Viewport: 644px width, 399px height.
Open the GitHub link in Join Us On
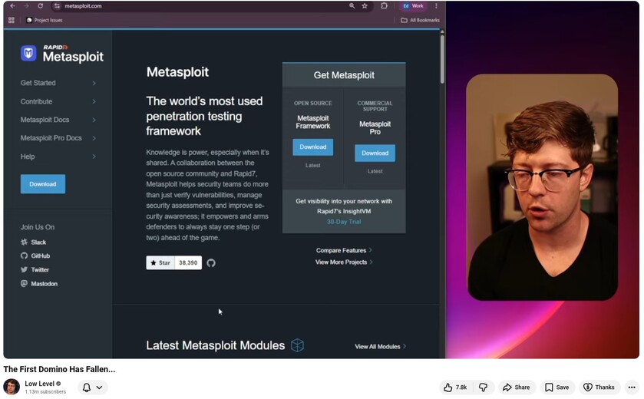tap(35, 256)
